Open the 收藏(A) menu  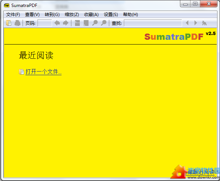[x=91, y=15]
